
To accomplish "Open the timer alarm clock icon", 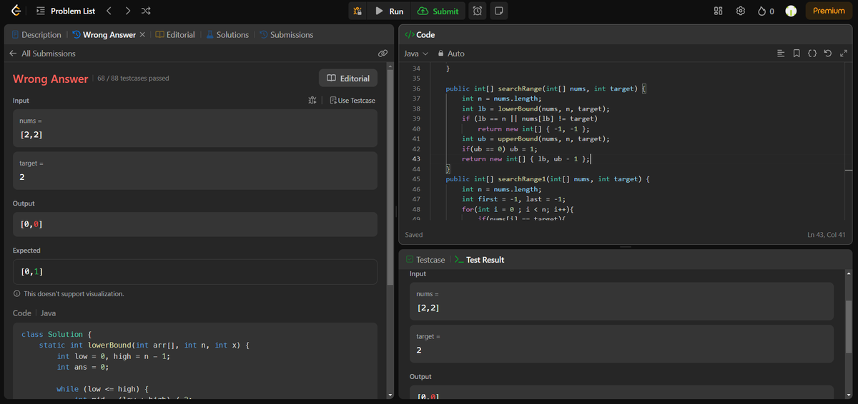I will 478,11.
